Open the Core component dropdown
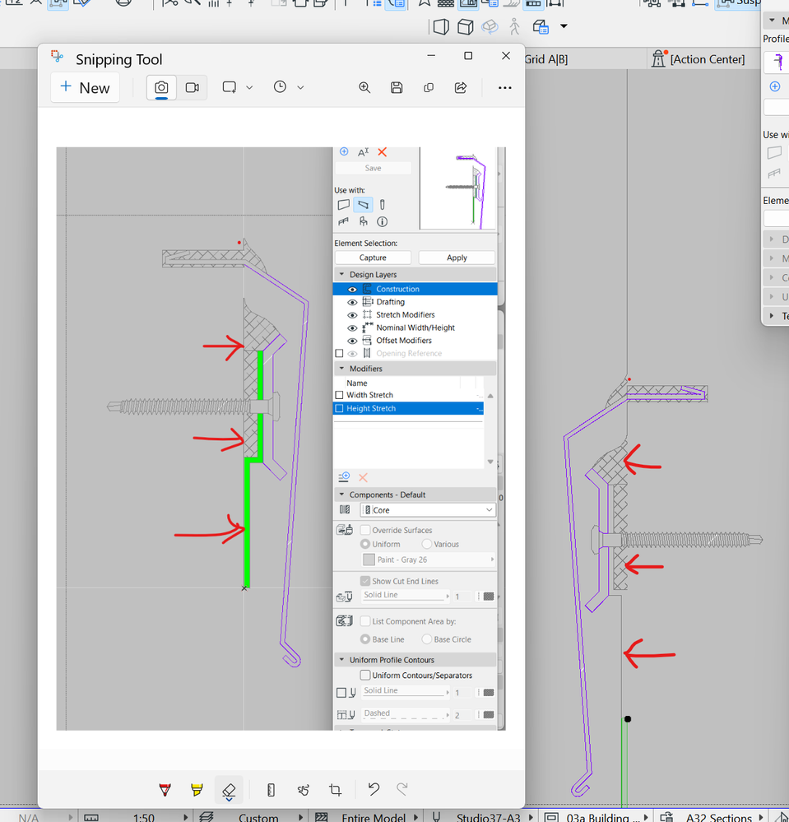 pos(490,509)
